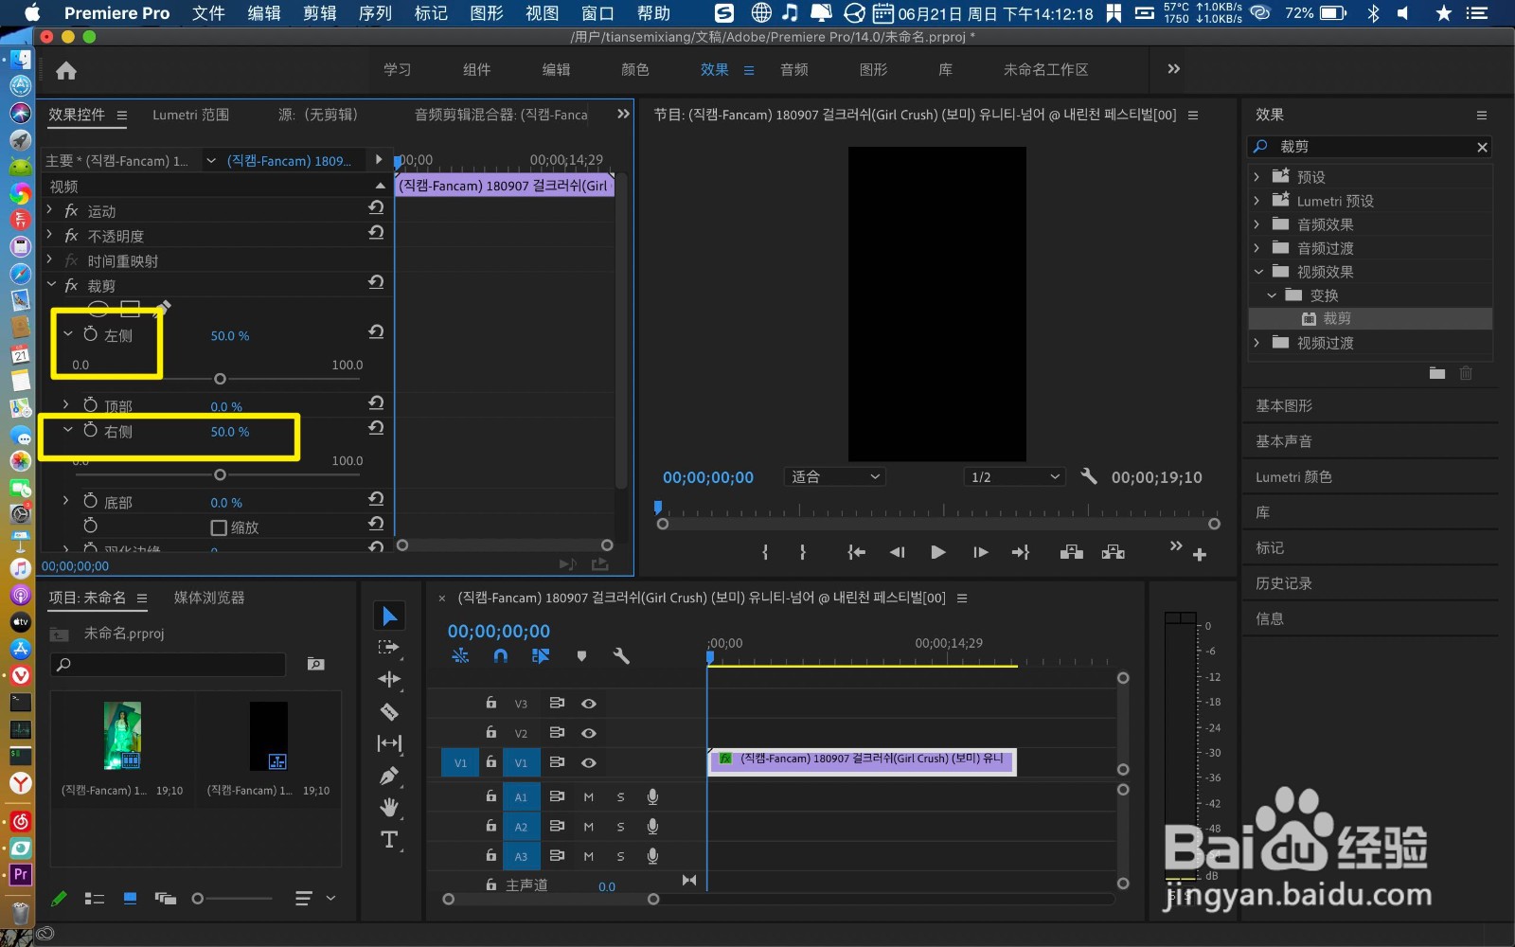Viewport: 1515px width, 947px height.
Task: Open the 基本声音 panel
Action: (1284, 441)
